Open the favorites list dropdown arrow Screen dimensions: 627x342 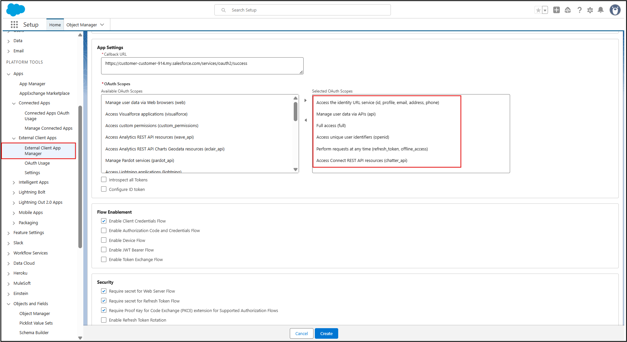545,10
